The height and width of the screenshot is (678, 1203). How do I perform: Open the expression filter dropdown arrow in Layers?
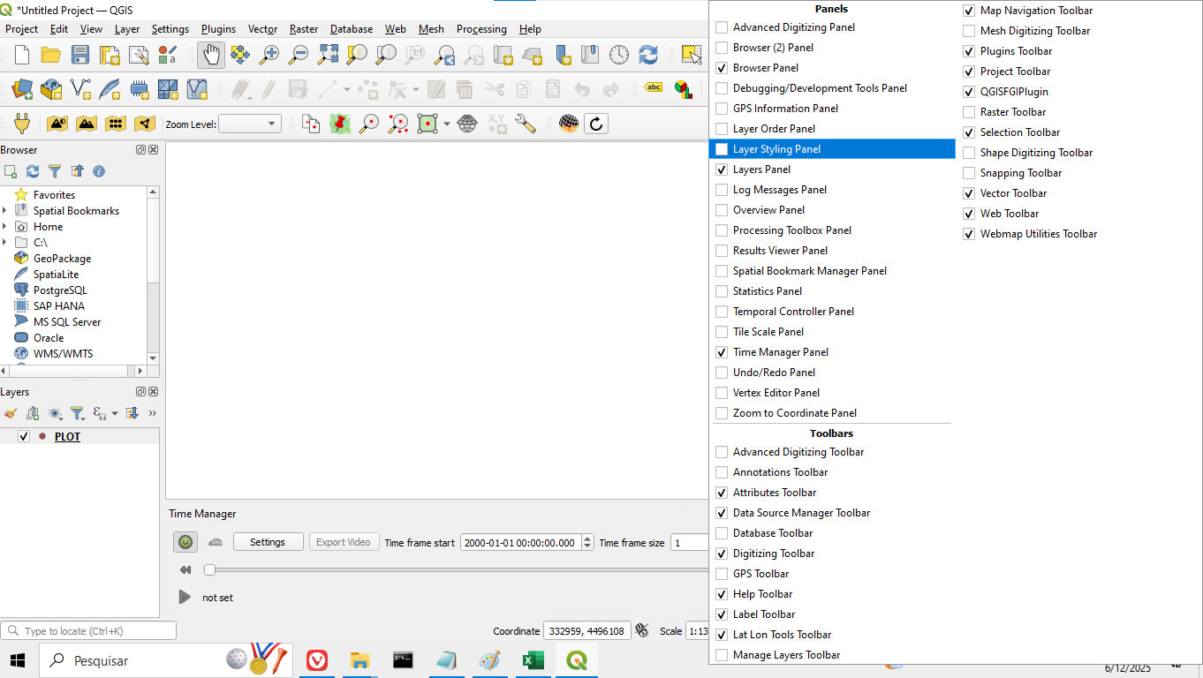(115, 413)
